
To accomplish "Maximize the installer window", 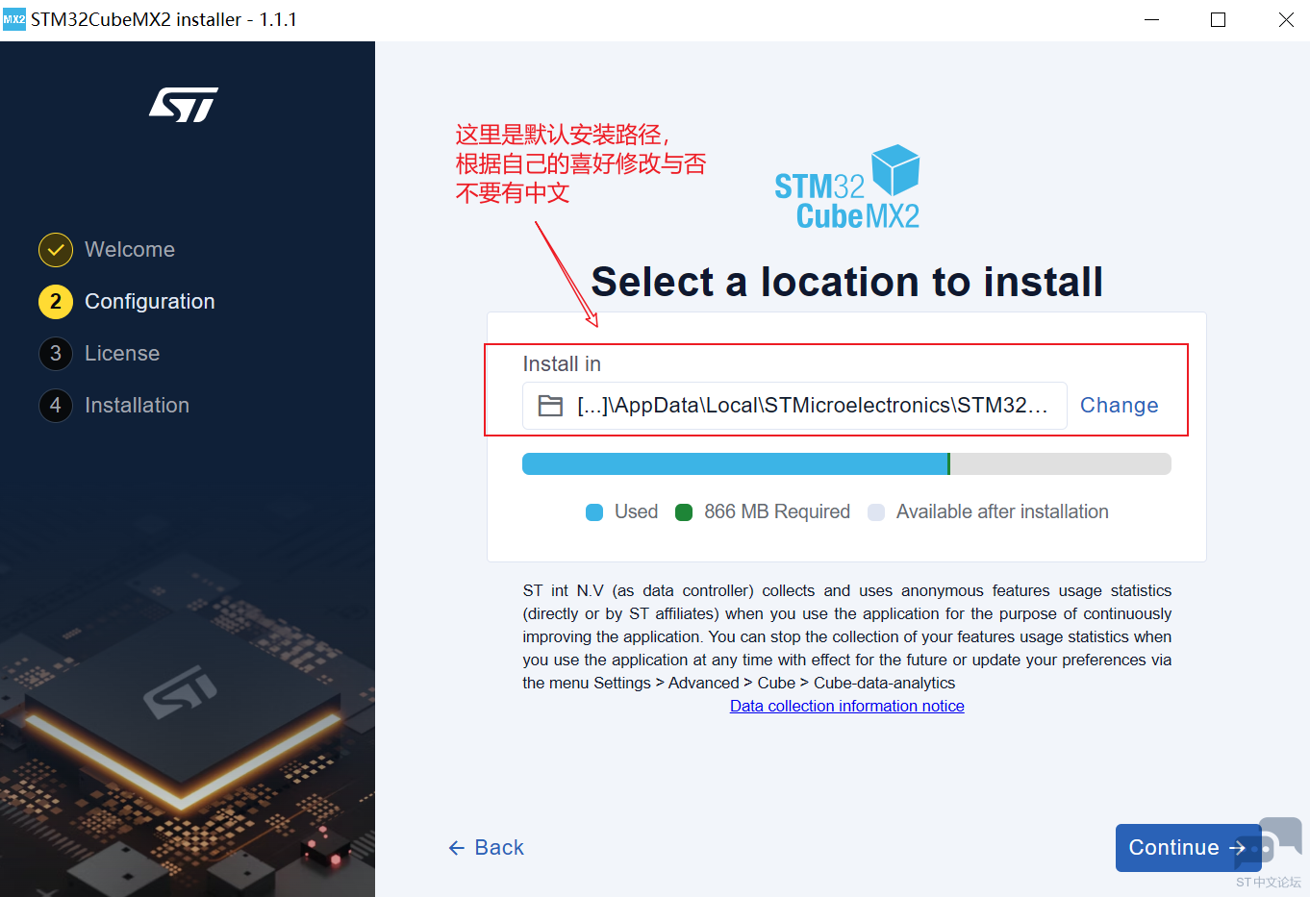I will (x=1219, y=20).
